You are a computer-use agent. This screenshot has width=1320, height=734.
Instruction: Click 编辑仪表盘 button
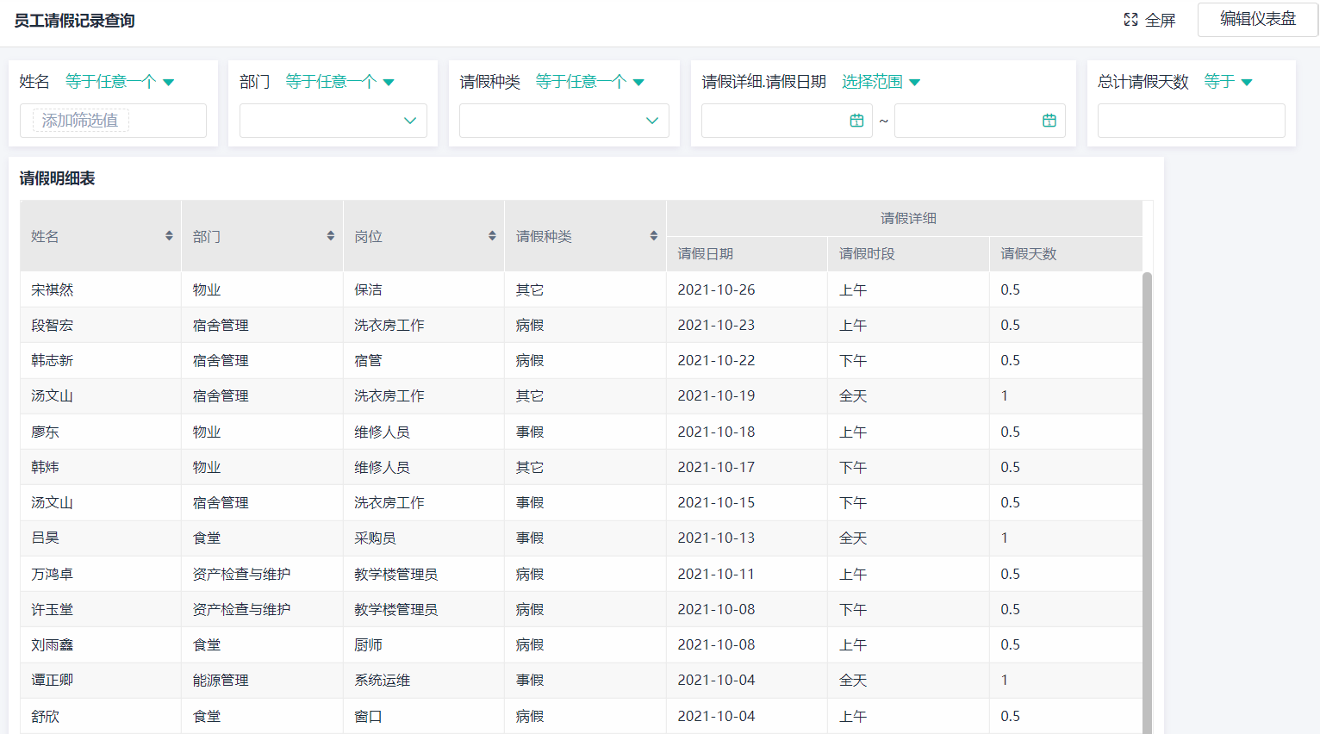(1257, 19)
